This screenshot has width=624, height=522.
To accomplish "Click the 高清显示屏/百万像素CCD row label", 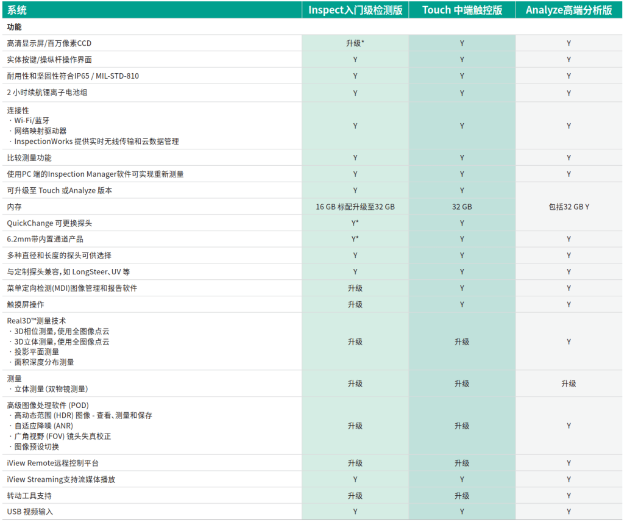I will click(x=49, y=43).
